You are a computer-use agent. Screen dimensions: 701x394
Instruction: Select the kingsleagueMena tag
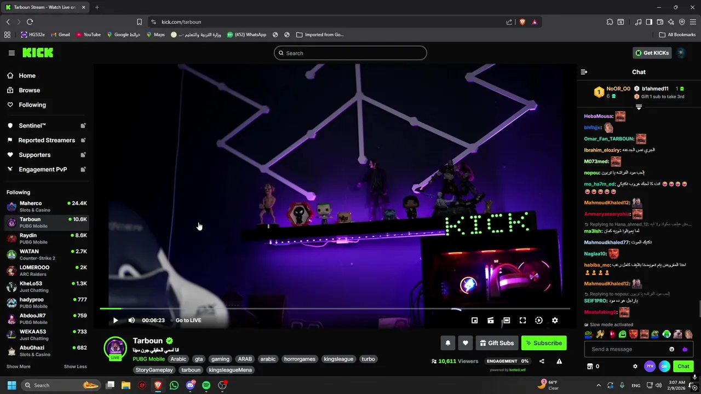231,370
